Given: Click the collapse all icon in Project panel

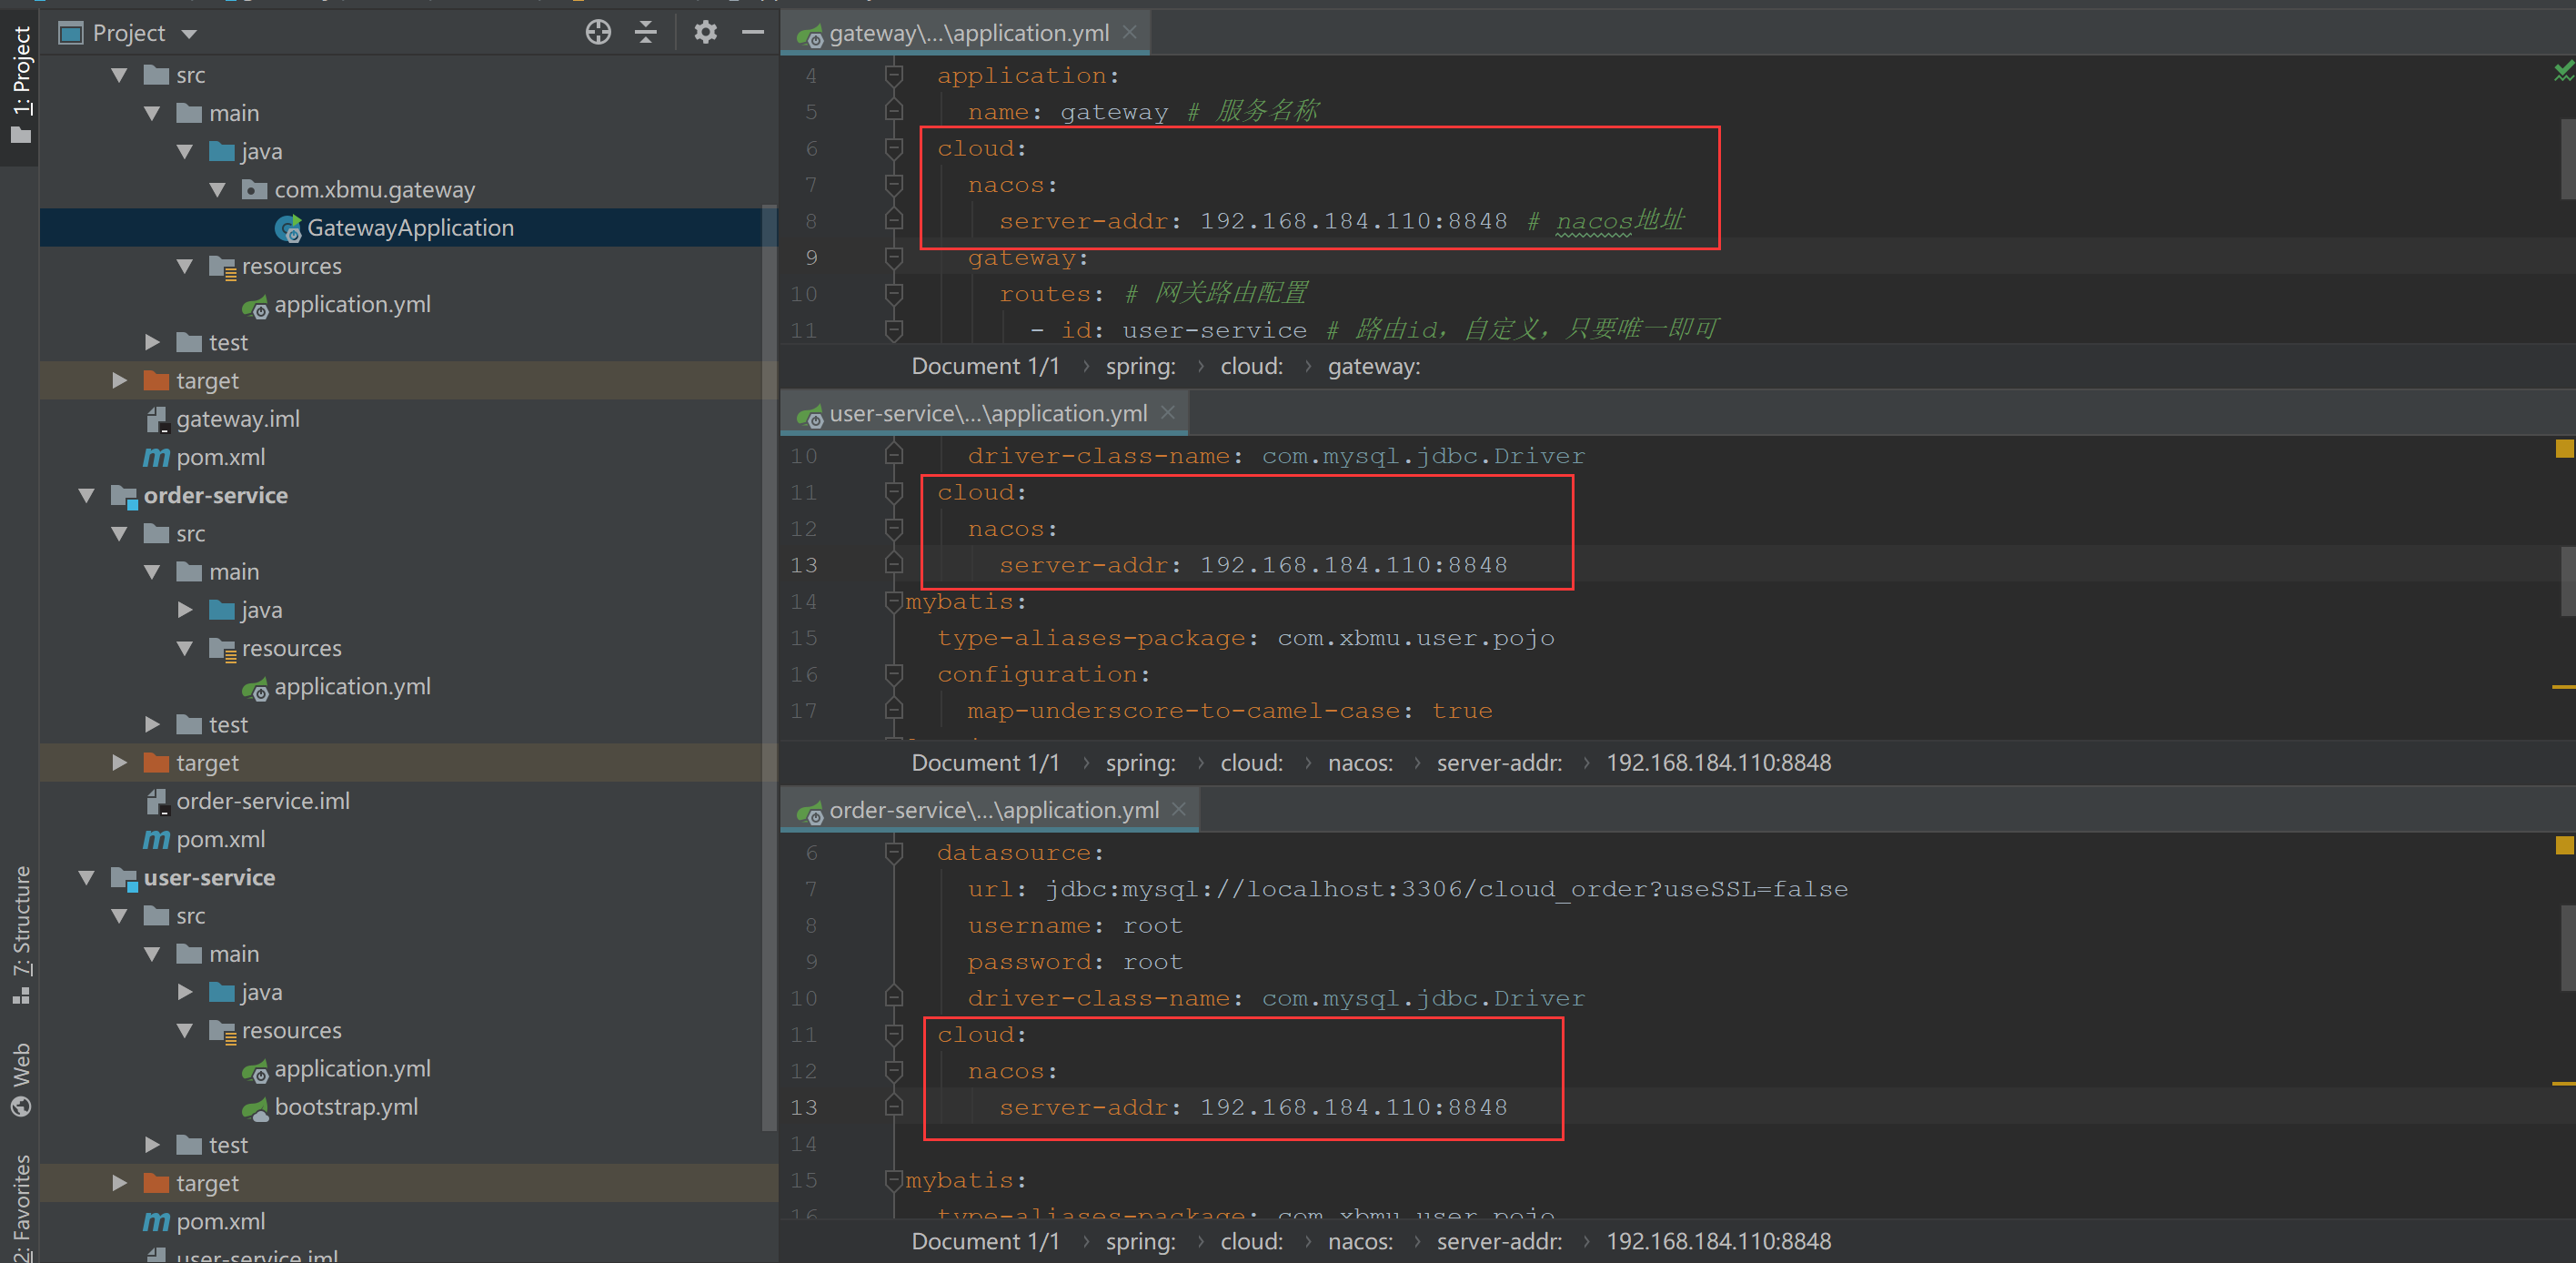Looking at the screenshot, I should tap(646, 33).
